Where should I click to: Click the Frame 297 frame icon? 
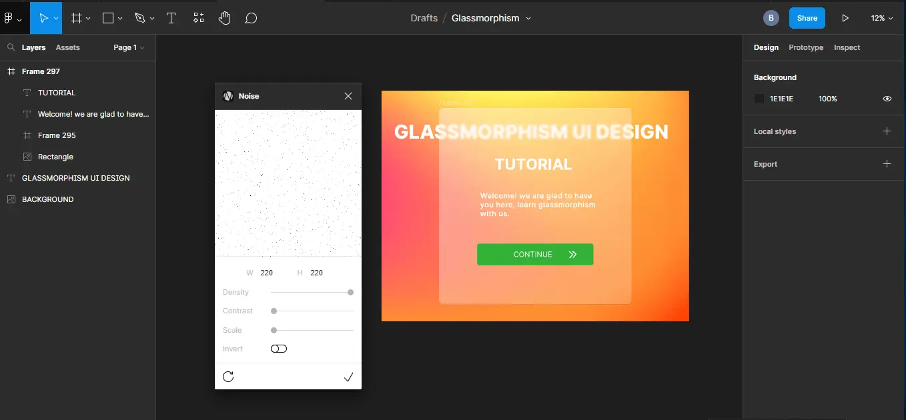tap(11, 71)
